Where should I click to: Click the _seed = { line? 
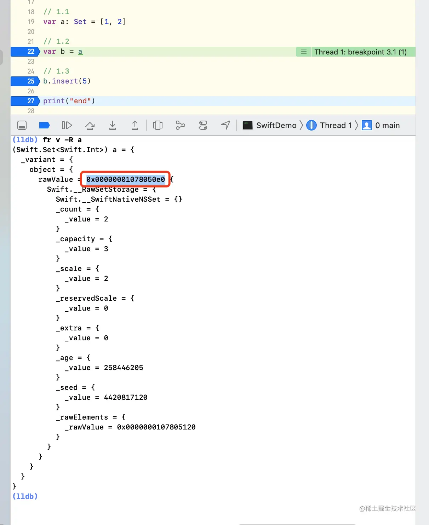point(75,387)
